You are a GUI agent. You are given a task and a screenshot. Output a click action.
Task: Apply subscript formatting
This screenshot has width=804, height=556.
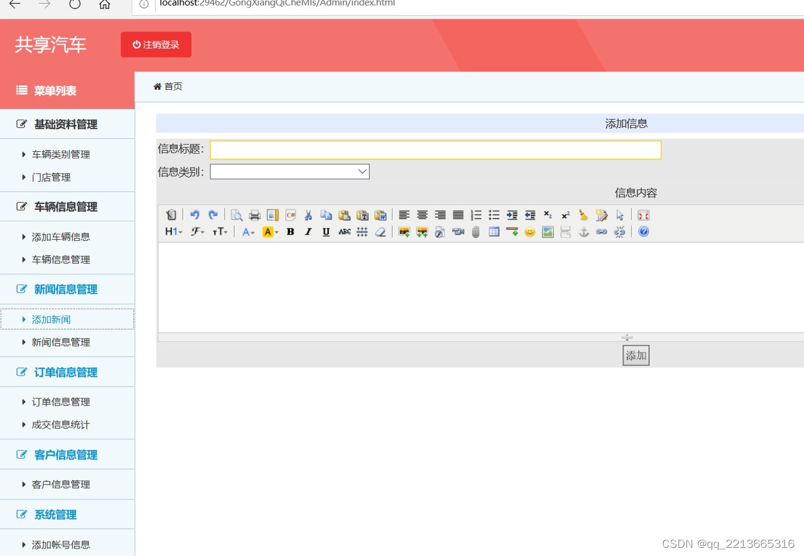click(x=548, y=215)
